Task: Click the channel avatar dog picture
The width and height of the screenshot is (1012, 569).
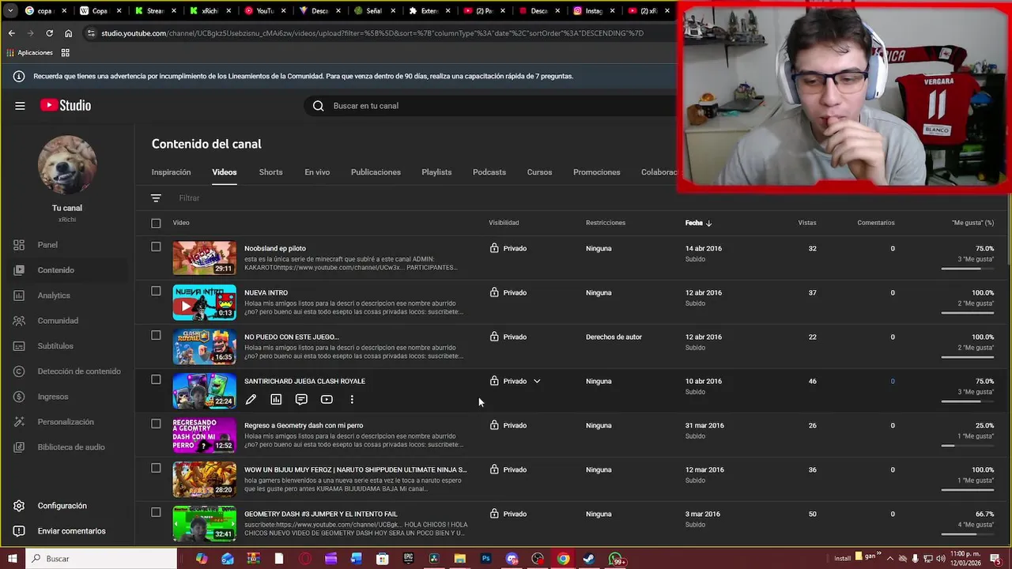Action: (67, 165)
